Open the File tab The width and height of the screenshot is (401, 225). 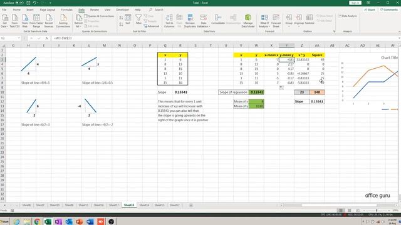[4, 10]
